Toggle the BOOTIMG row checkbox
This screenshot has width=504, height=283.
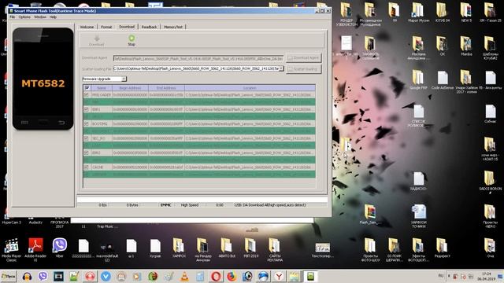coord(87,124)
